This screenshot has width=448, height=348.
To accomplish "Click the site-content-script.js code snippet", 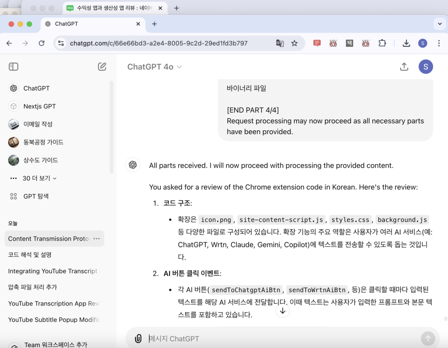I will tap(281, 220).
